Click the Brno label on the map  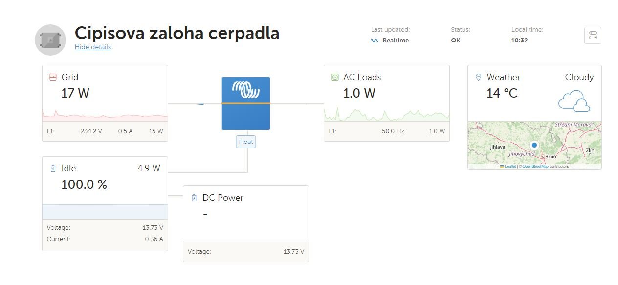[x=551, y=156]
